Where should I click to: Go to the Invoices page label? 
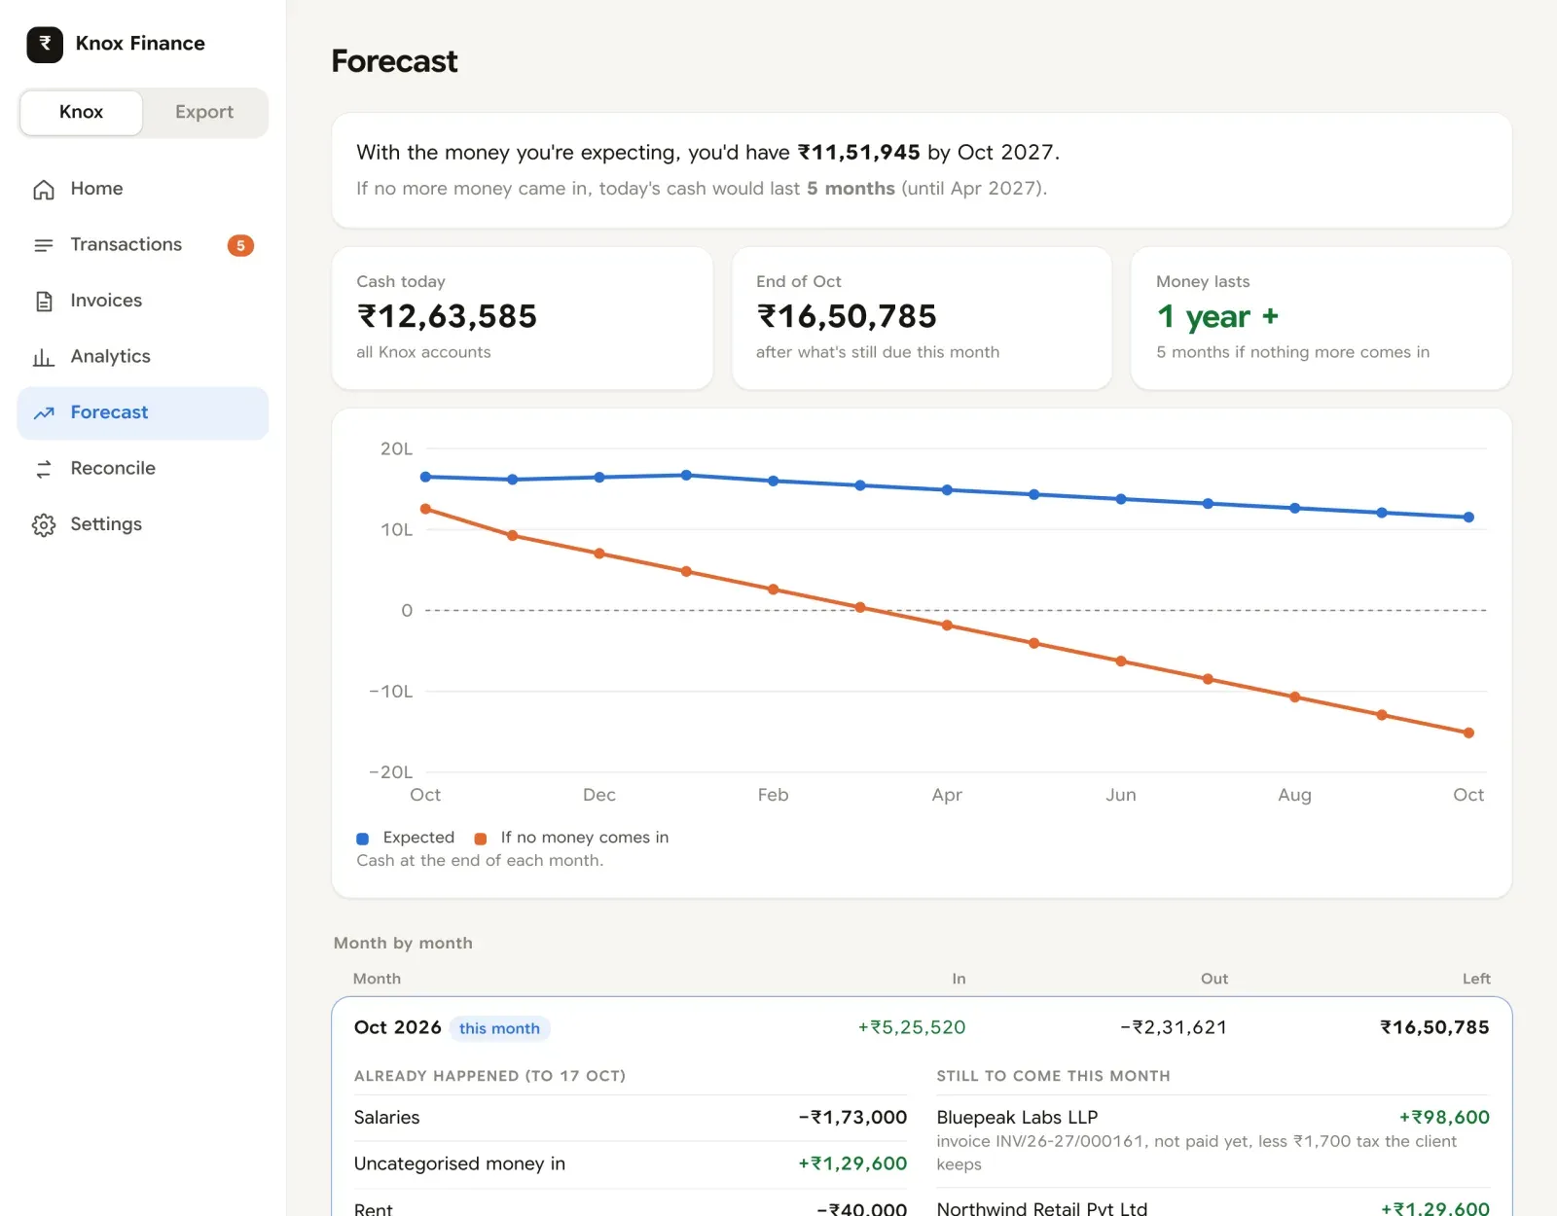click(106, 301)
